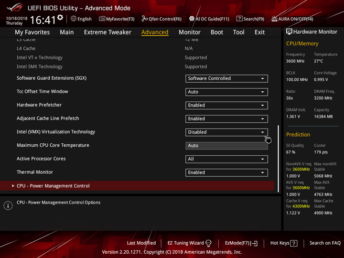Click the settings list scrollbar
Screen dimensions: 344x258
pos(279,159)
